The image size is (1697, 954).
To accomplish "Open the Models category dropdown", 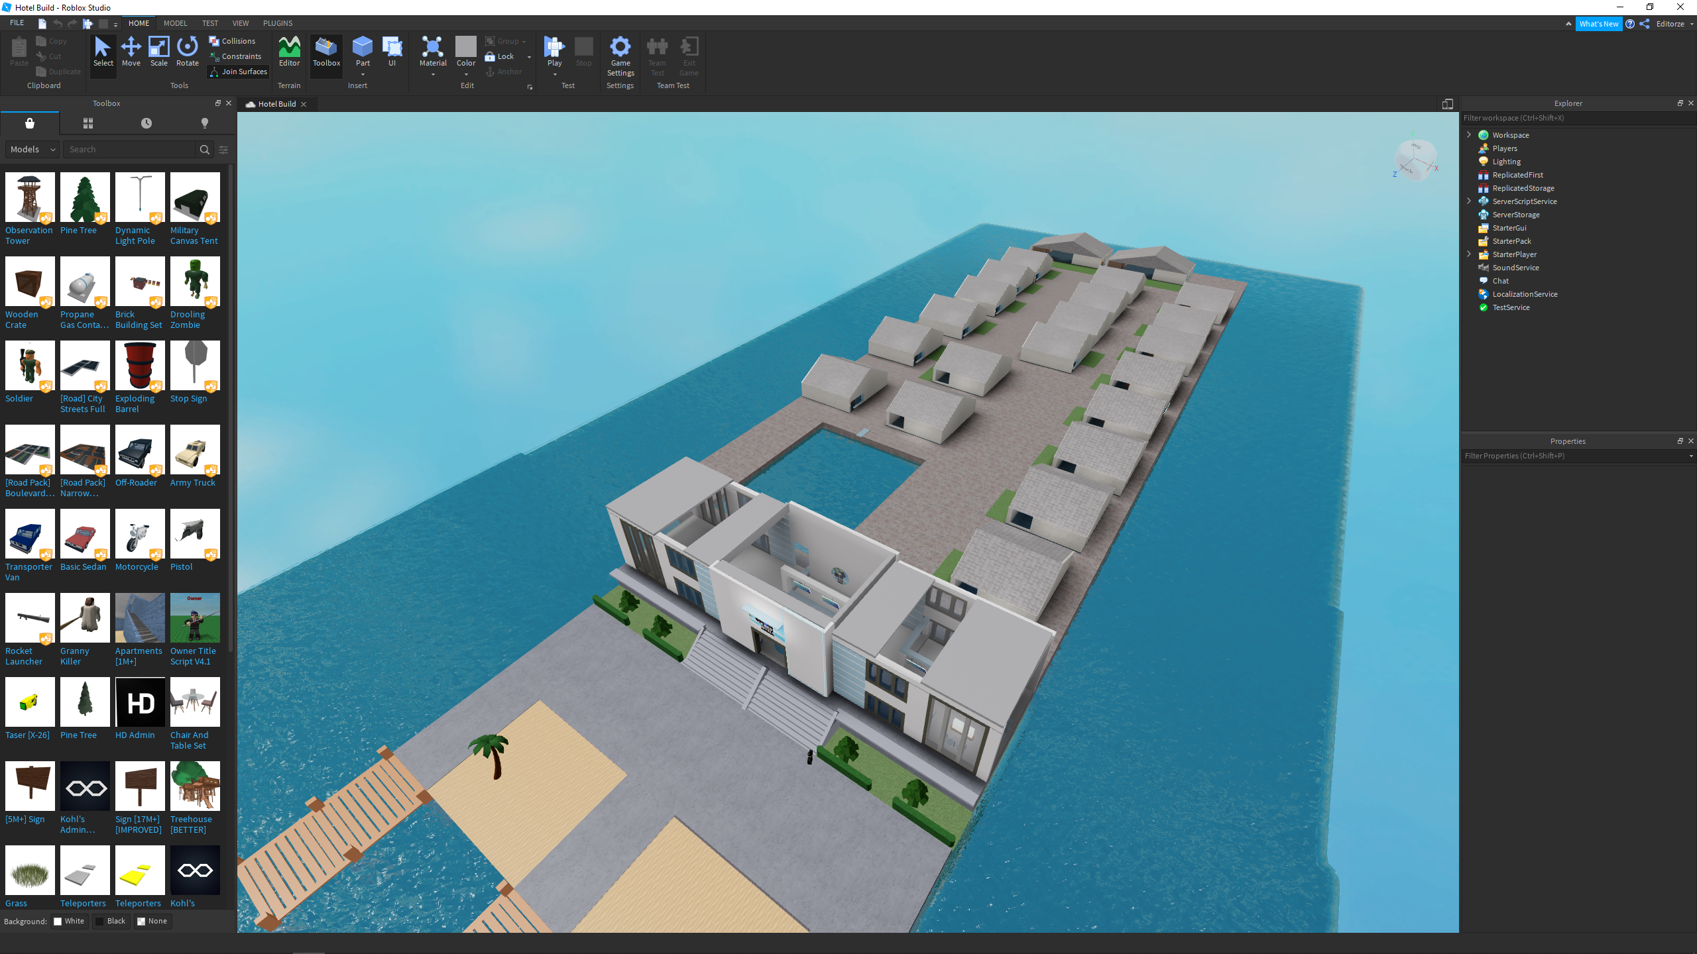I will pyautogui.click(x=32, y=149).
